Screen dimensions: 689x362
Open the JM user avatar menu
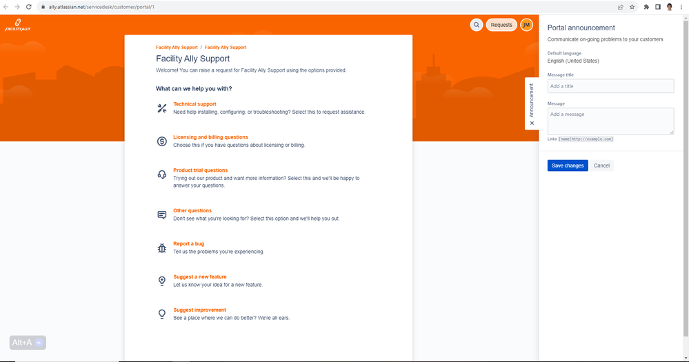point(526,25)
